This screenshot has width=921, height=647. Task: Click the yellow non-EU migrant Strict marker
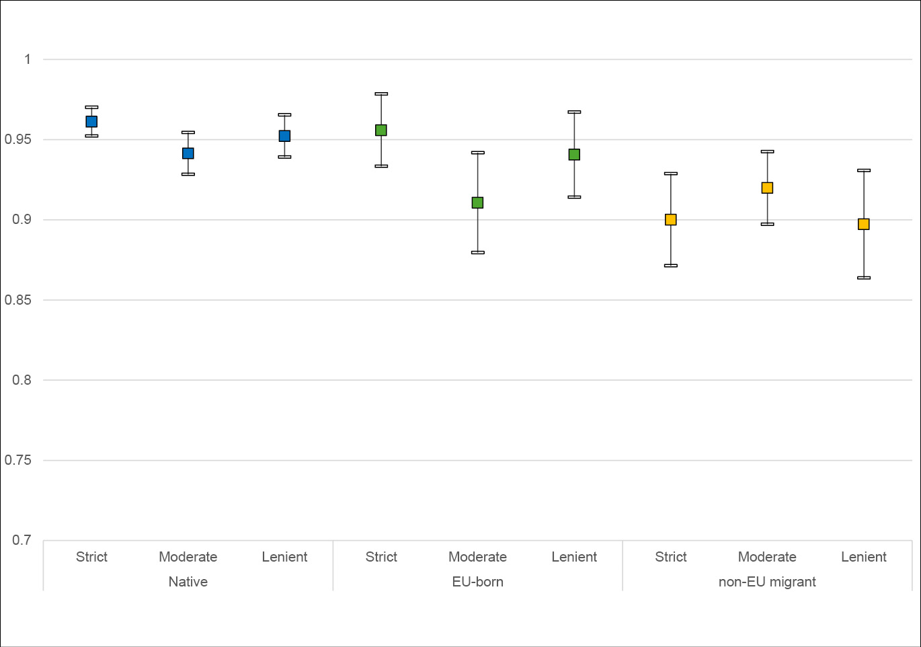[671, 219]
